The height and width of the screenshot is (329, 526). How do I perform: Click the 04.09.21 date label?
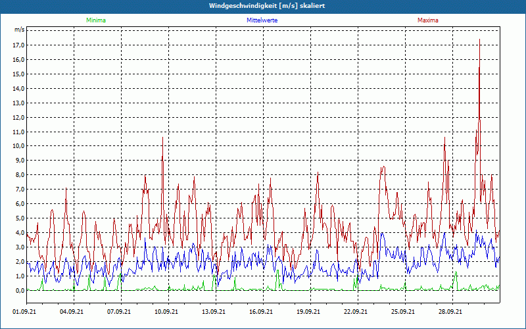[72, 311]
